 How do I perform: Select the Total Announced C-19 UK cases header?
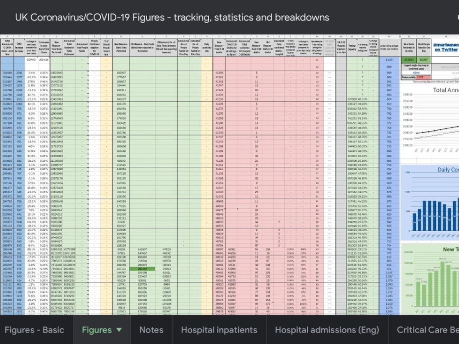7,47
